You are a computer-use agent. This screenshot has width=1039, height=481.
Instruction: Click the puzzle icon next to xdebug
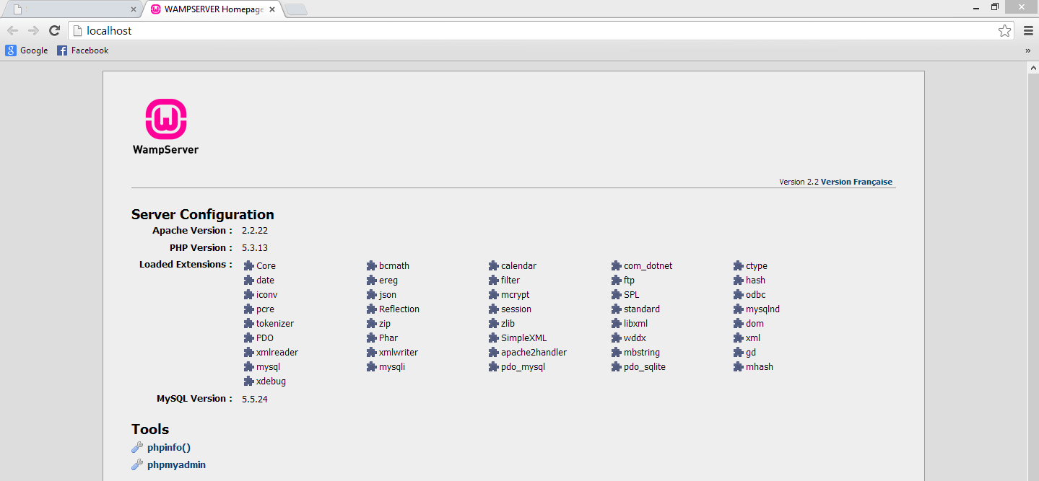pyautogui.click(x=249, y=381)
